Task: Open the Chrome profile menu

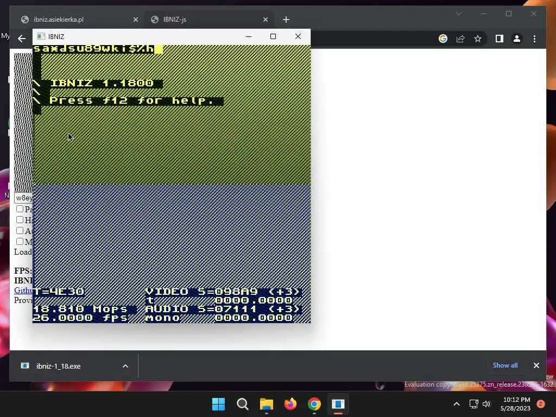Action: coord(517,39)
